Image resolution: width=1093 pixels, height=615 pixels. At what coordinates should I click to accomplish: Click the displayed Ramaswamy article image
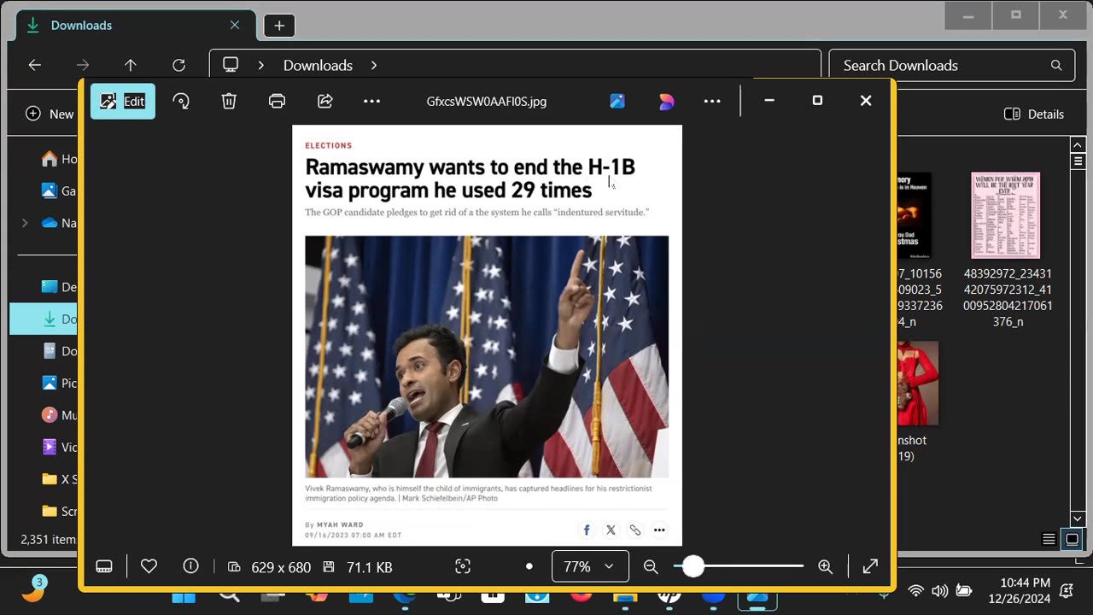pos(487,335)
